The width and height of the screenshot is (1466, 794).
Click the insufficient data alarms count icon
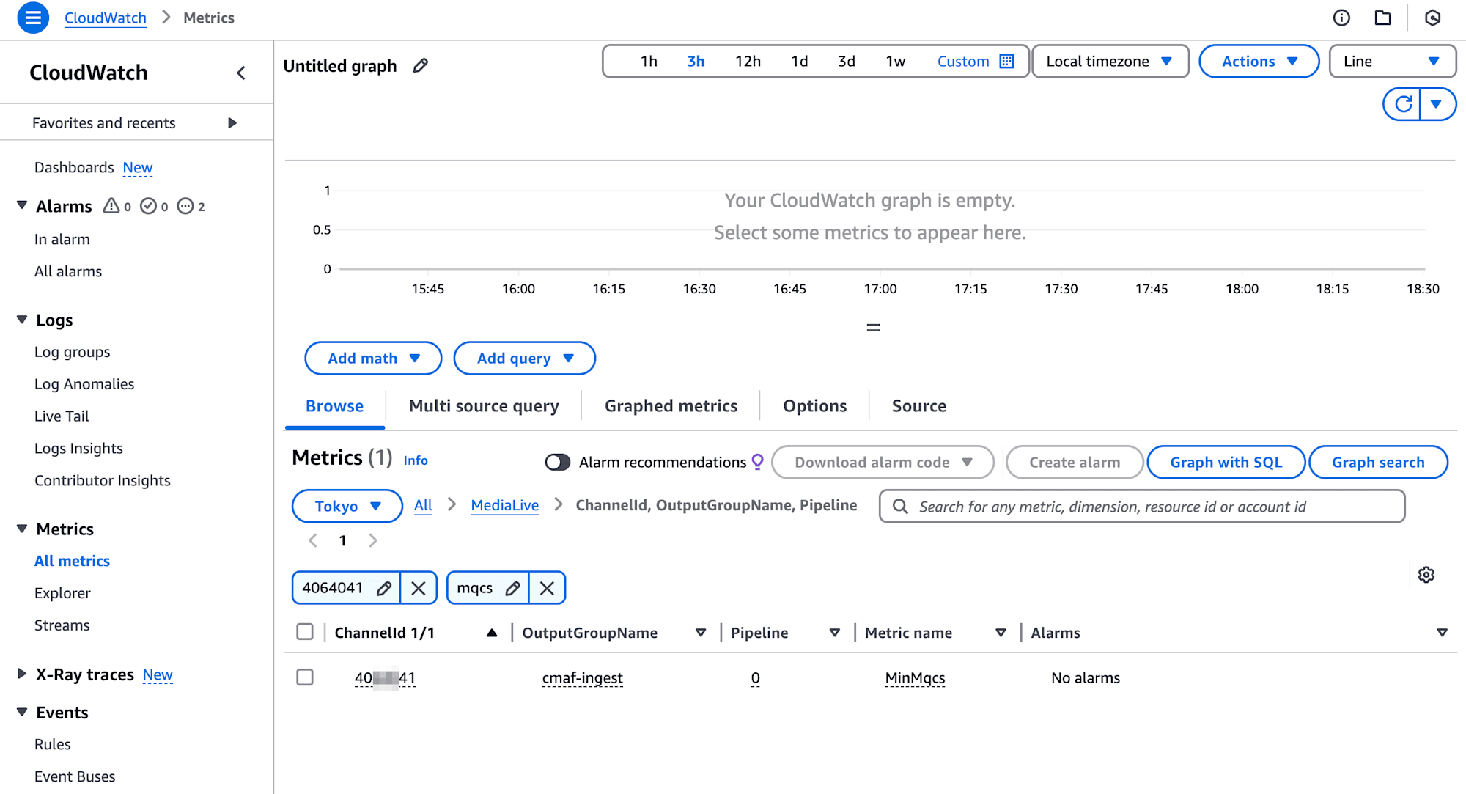[x=186, y=206]
